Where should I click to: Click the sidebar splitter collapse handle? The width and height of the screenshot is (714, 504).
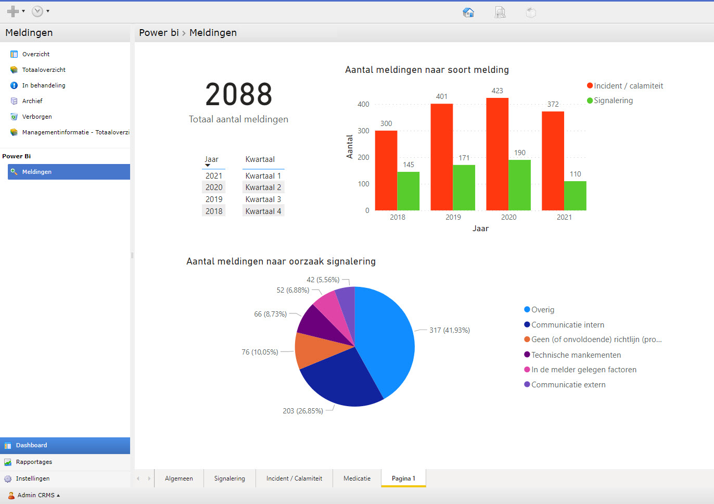point(132,255)
